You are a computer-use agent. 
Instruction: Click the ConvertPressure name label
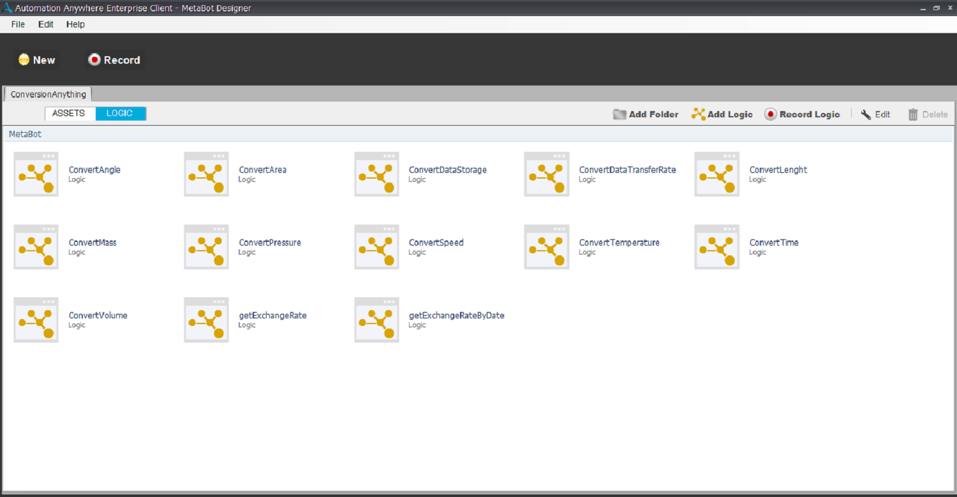(x=270, y=242)
